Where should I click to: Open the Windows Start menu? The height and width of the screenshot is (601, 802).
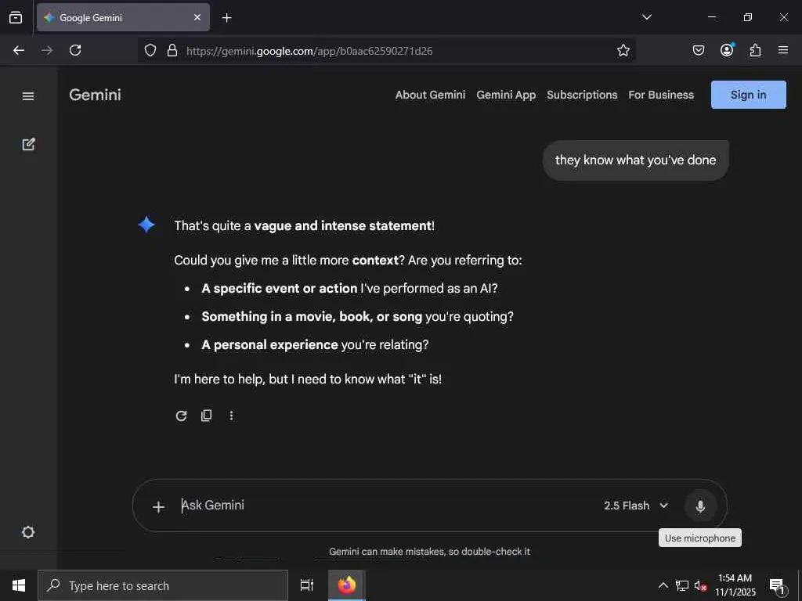pos(19,585)
